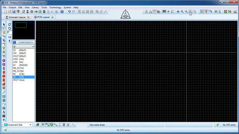Open the Tools menu
This screenshot has height=134, width=239.
tap(44, 7)
